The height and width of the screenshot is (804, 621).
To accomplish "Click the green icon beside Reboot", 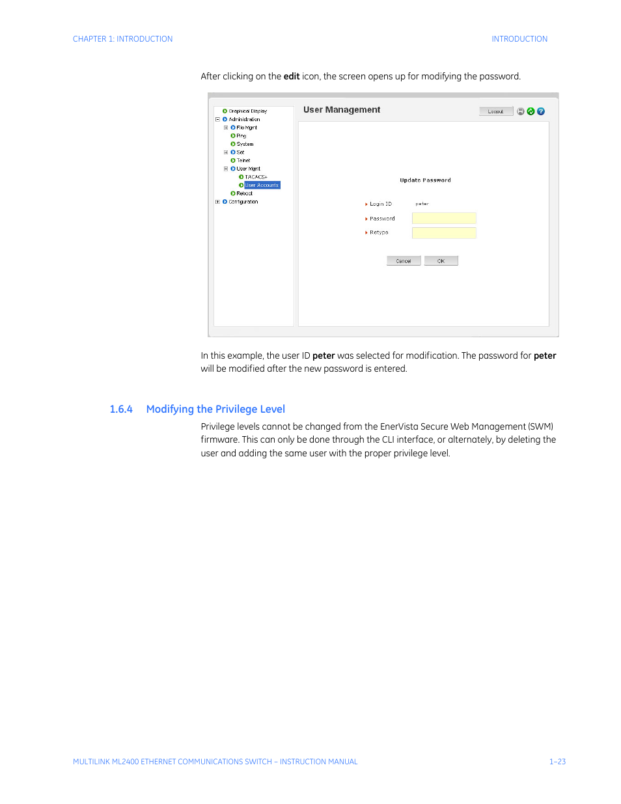I will click(x=233, y=193).
